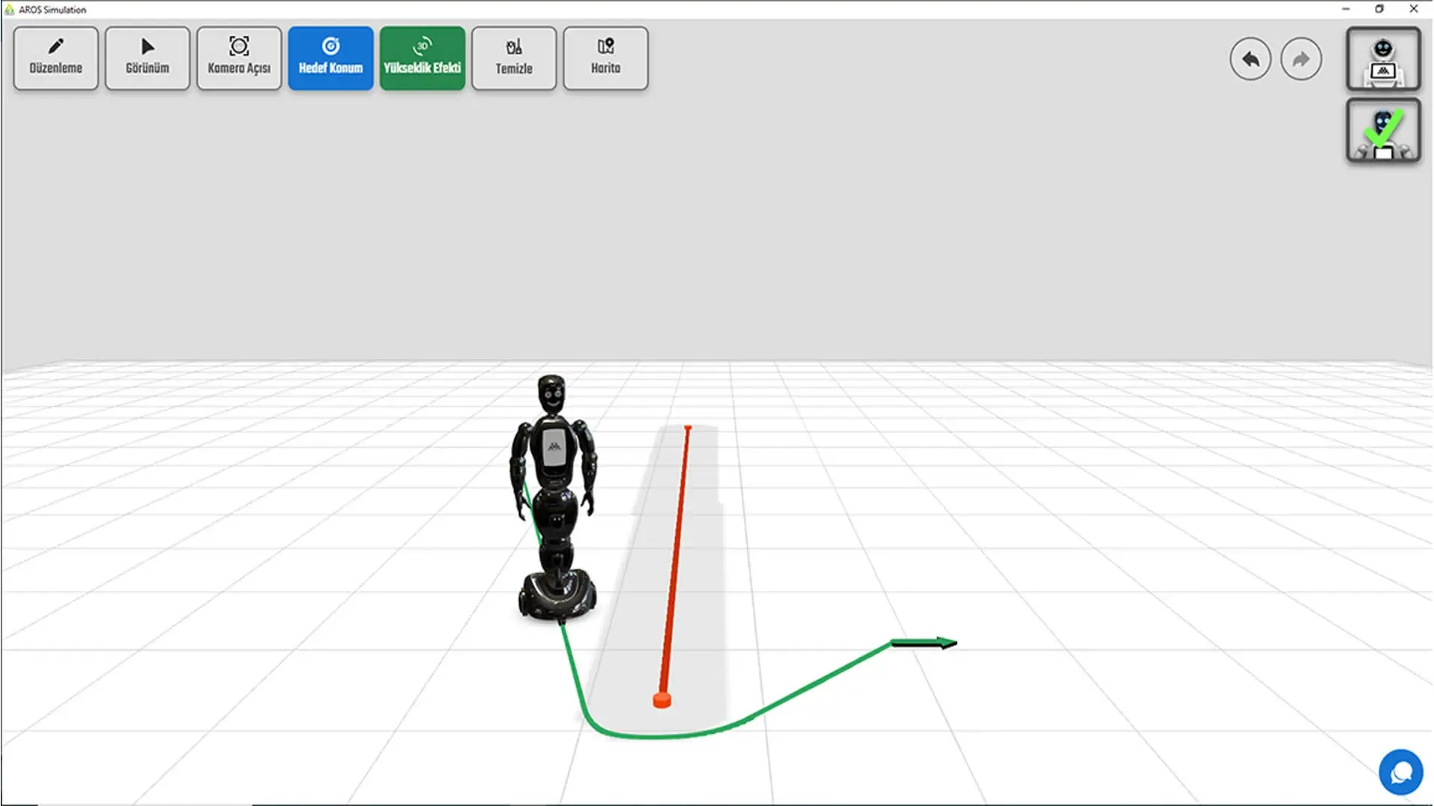The height and width of the screenshot is (806, 1434).
Task: Click the red target marker pole
Action: click(x=661, y=700)
